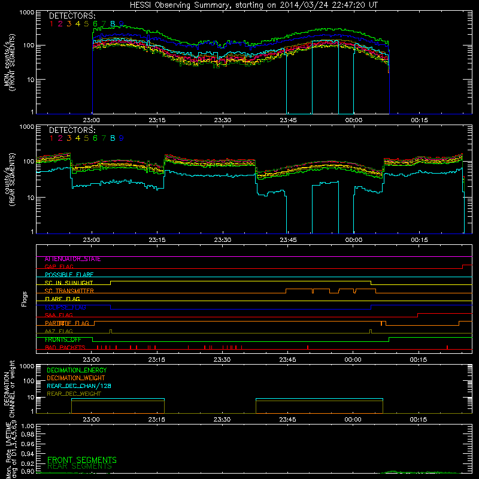
Task: Click the PARTICLE_FLAG label
Action: pyautogui.click(x=67, y=323)
